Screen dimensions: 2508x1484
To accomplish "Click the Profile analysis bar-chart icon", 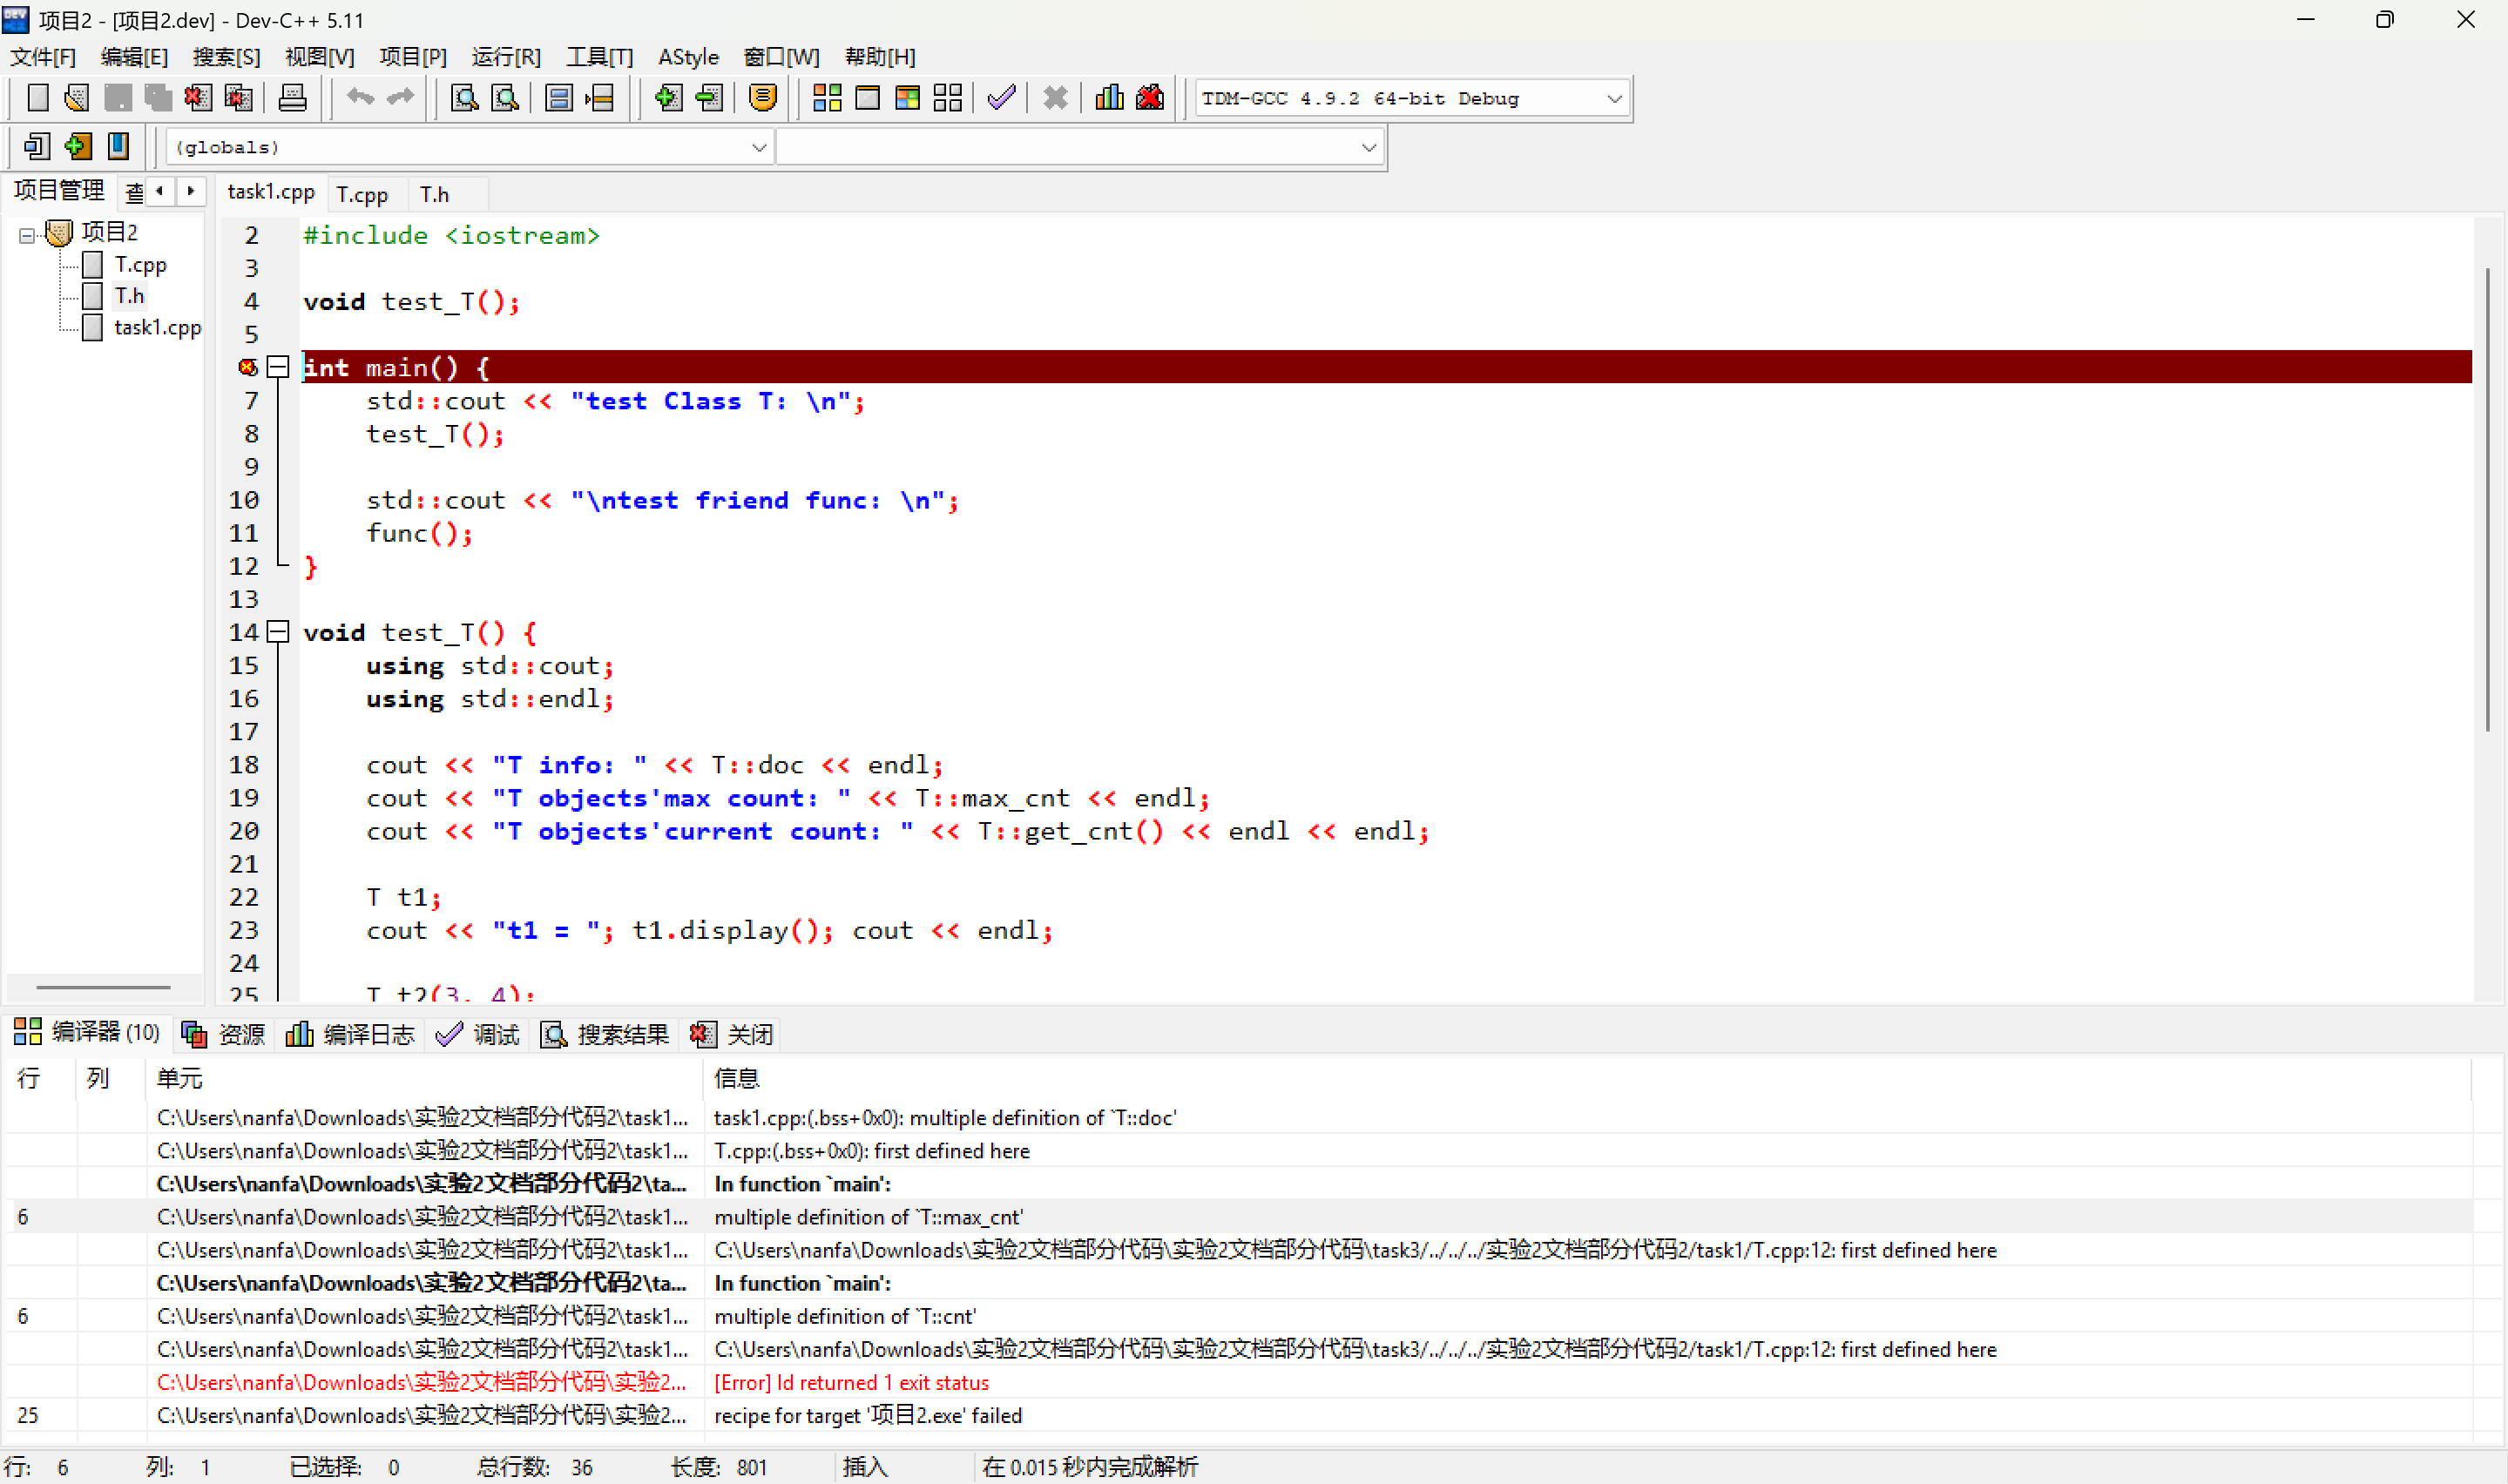I will [1109, 98].
